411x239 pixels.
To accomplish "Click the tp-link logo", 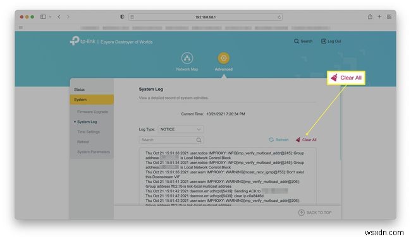I will (x=82, y=41).
